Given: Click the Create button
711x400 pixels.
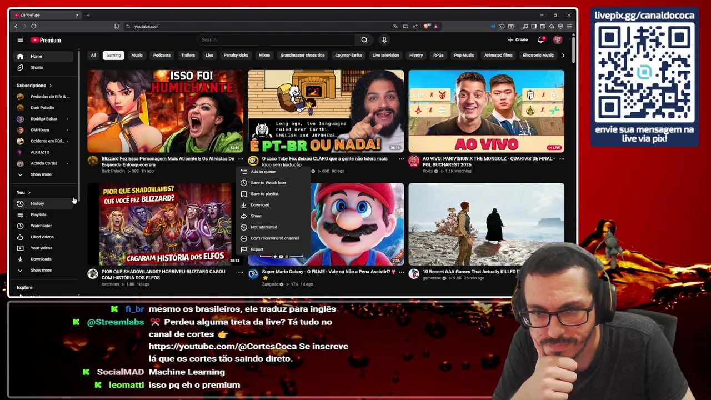Looking at the screenshot, I should click(518, 40).
